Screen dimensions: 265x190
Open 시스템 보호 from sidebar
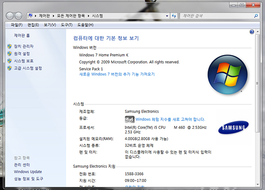[x=24, y=61]
